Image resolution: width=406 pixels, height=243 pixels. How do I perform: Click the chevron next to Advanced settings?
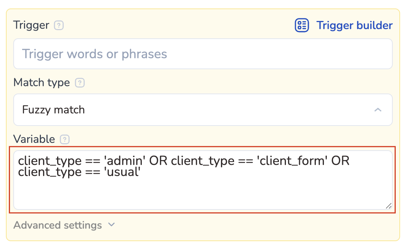pyautogui.click(x=112, y=225)
